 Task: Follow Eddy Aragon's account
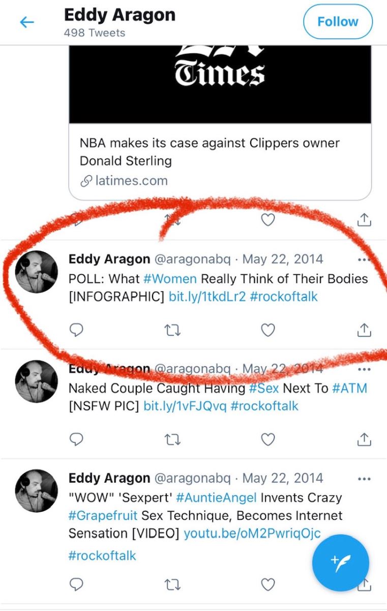(338, 21)
